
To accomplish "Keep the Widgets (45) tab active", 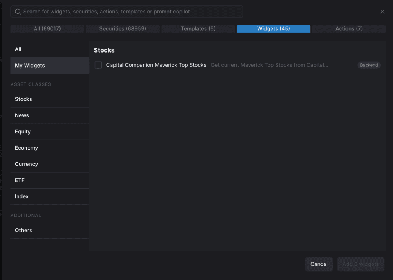I will 273,28.
